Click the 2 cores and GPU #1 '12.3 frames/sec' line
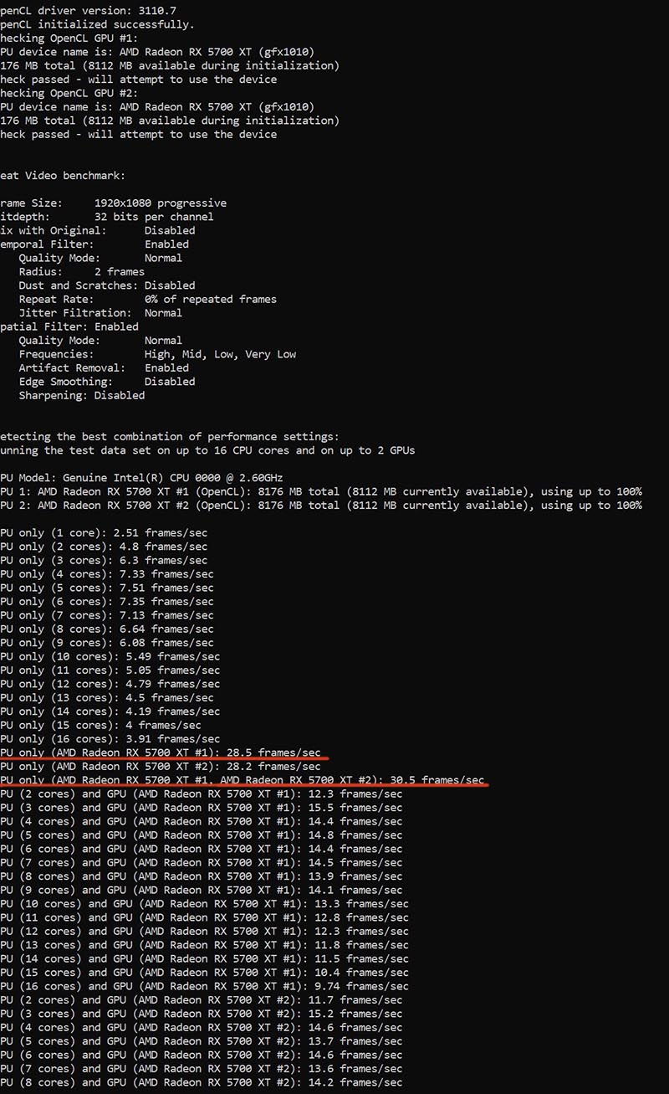 (x=202, y=794)
